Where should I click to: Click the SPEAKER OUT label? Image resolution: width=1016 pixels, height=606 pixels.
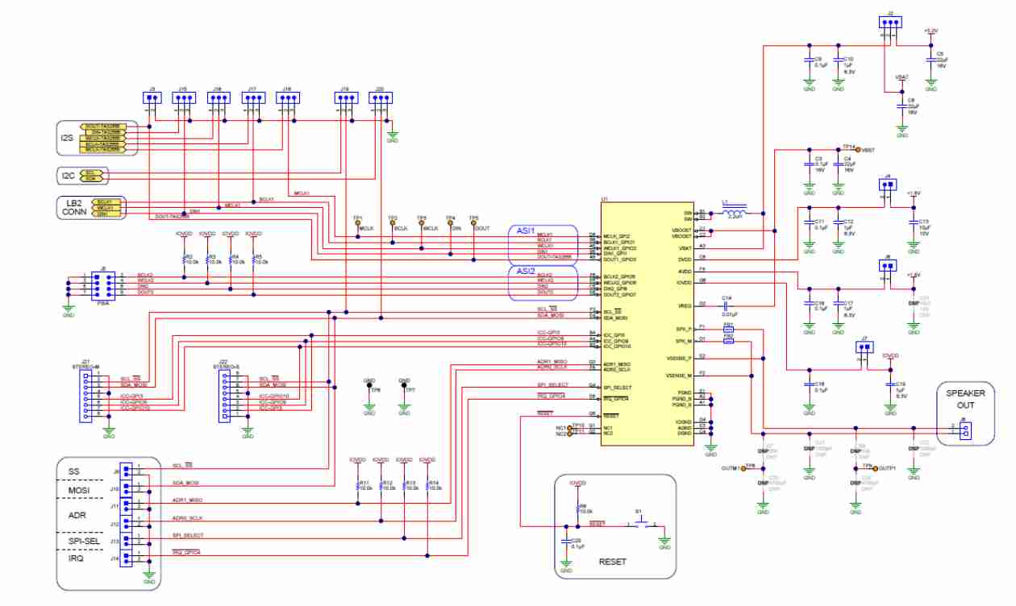[x=965, y=401]
